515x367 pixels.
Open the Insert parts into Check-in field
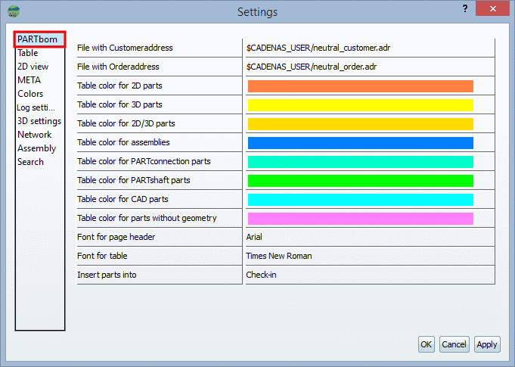point(369,275)
